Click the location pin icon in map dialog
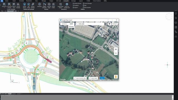 [109, 24]
